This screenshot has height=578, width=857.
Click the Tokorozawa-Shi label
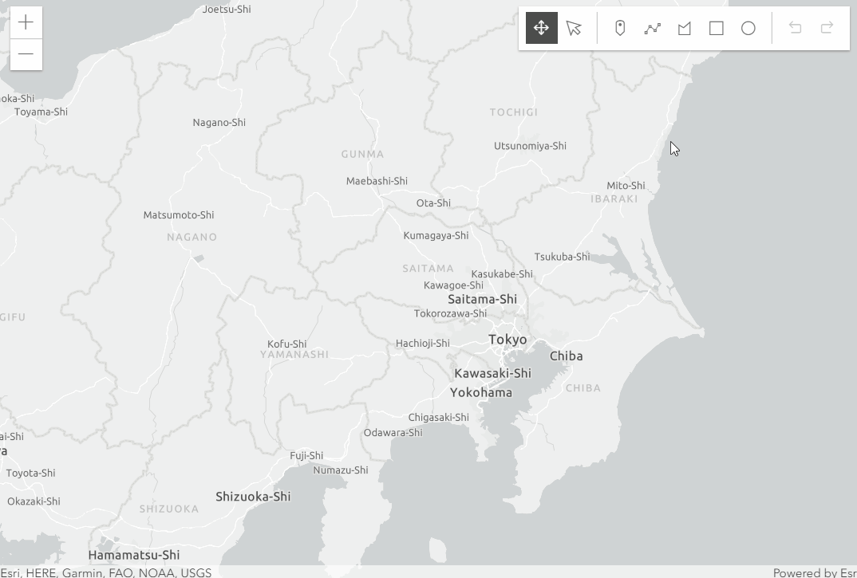[x=450, y=313]
